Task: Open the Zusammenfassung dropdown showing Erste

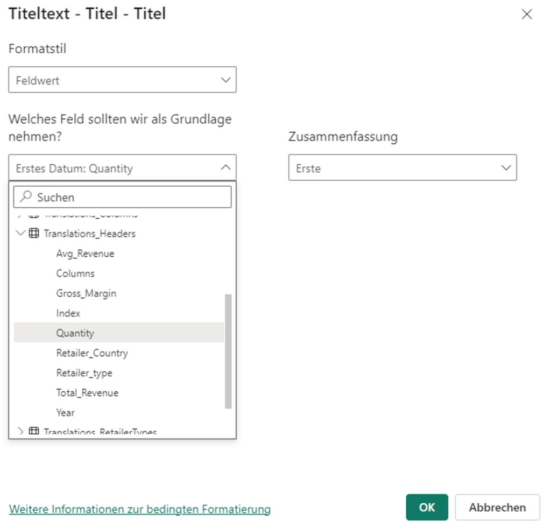Action: [x=402, y=168]
